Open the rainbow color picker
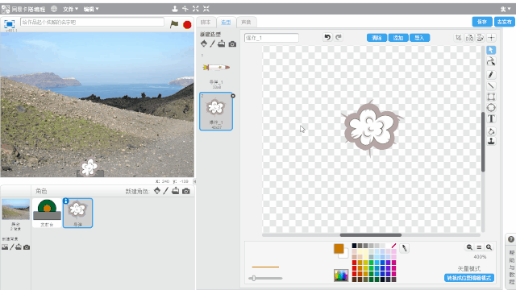The height and width of the screenshot is (290, 516). (x=341, y=275)
